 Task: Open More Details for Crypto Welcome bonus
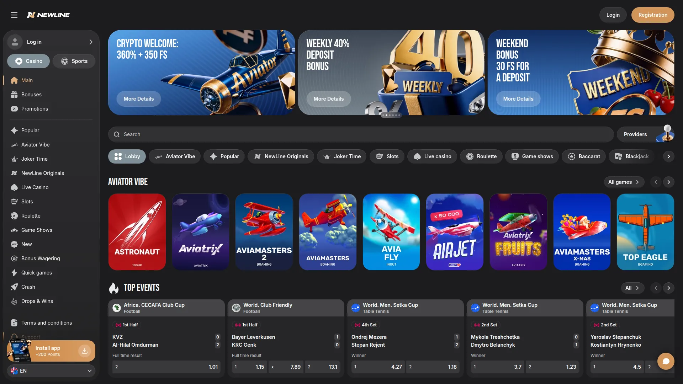[139, 99]
